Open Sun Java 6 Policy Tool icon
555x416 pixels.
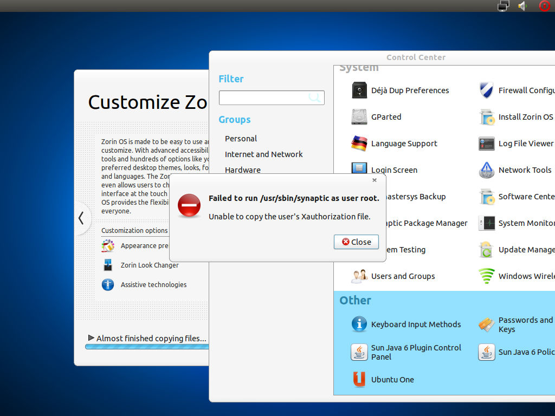point(487,352)
